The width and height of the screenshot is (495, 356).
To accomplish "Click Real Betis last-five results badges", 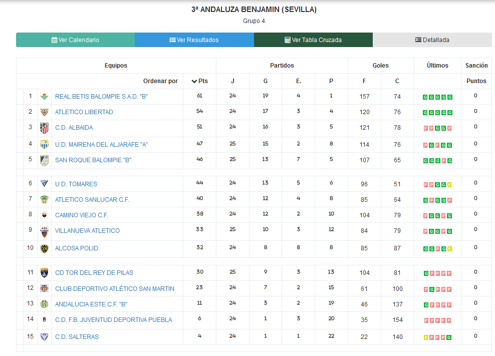I will click(437, 97).
